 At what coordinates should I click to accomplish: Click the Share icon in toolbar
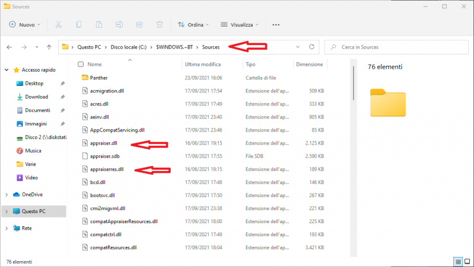tap(139, 24)
